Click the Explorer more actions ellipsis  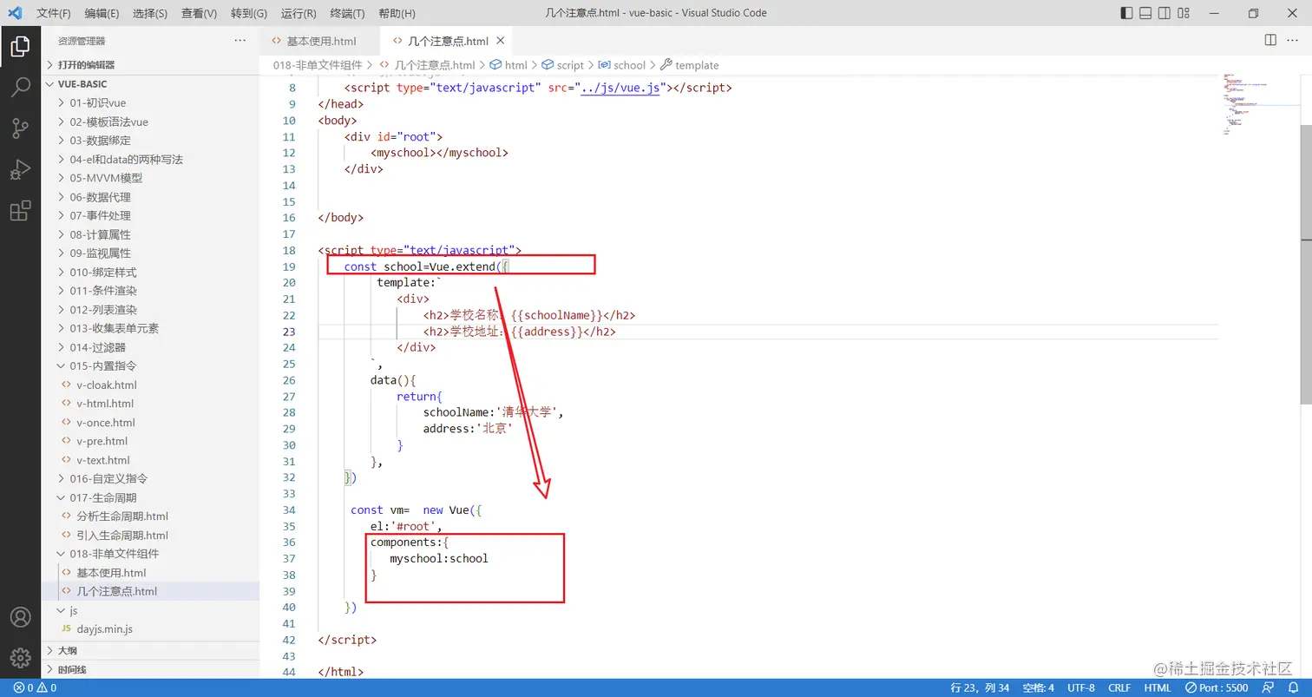[x=240, y=41]
